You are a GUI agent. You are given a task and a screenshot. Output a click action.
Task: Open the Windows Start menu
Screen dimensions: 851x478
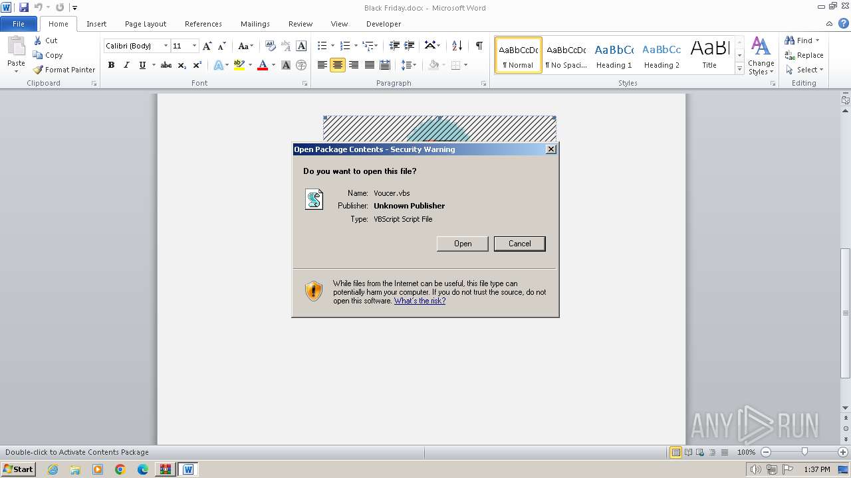pos(18,469)
